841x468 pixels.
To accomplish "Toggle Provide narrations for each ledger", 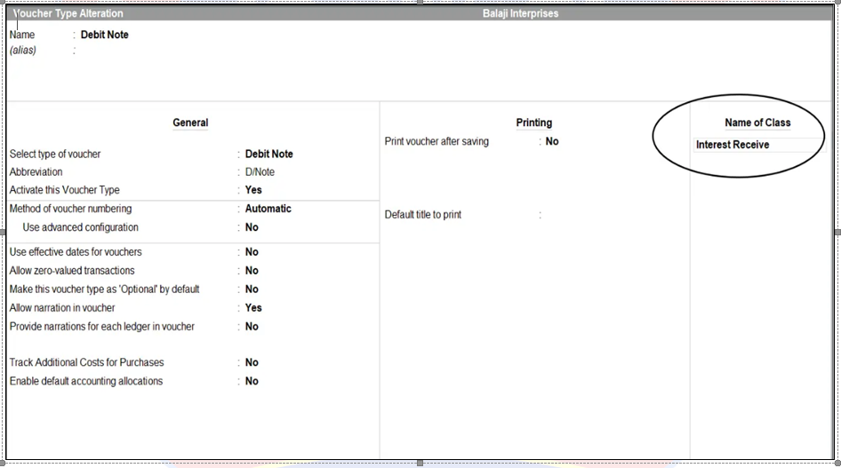I will [252, 327].
